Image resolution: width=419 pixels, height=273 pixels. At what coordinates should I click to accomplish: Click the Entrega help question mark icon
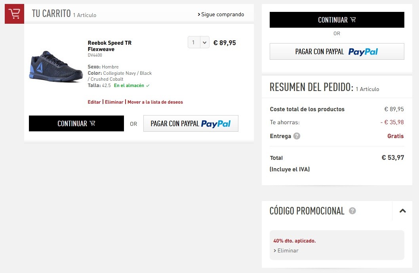tap(297, 136)
